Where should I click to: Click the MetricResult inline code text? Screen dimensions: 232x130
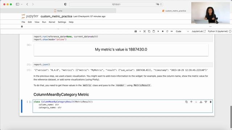[x=142, y=85]
